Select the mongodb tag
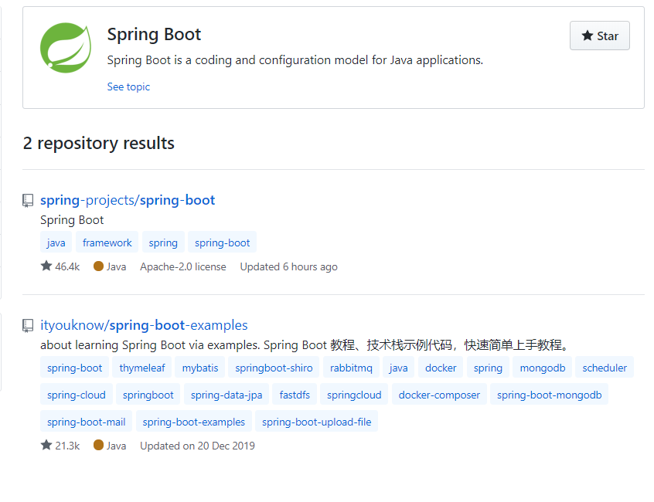 point(543,368)
